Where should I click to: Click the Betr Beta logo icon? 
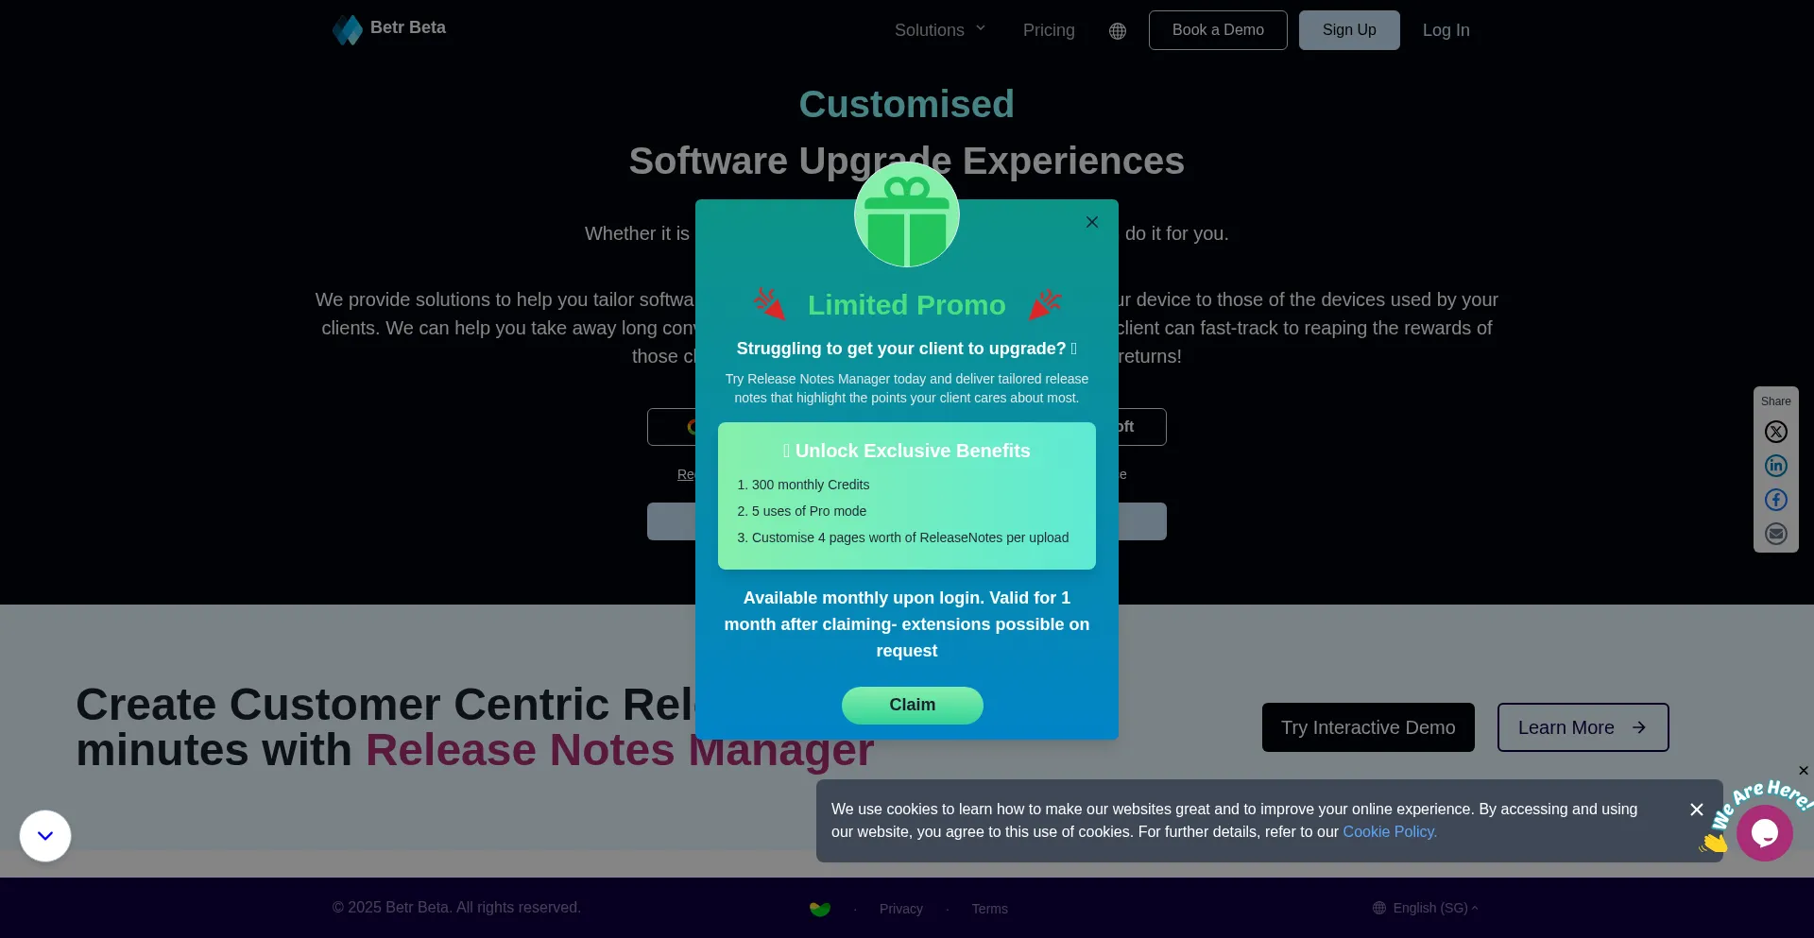[348, 30]
